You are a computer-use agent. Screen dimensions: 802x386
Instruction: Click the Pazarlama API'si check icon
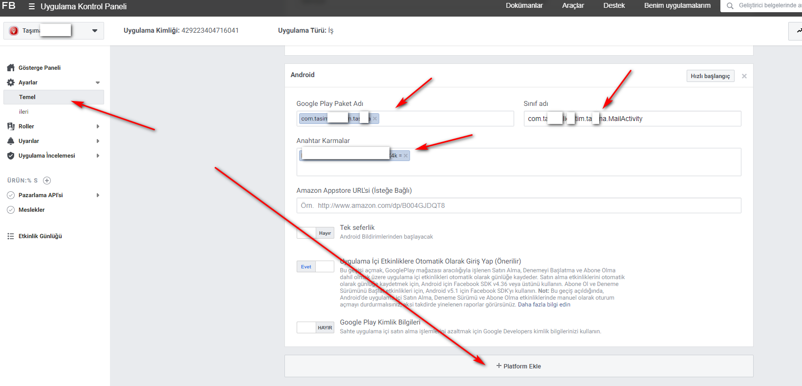click(x=11, y=195)
